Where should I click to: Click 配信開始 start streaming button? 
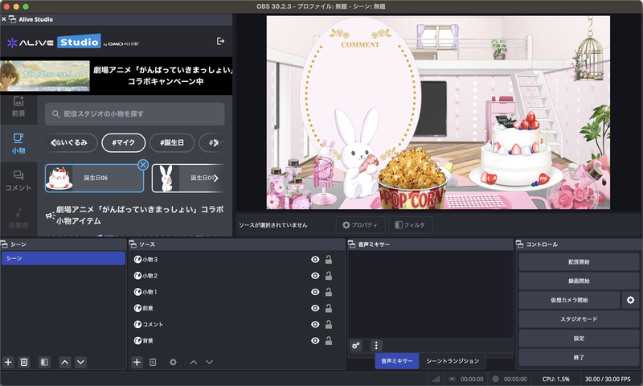pos(579,262)
